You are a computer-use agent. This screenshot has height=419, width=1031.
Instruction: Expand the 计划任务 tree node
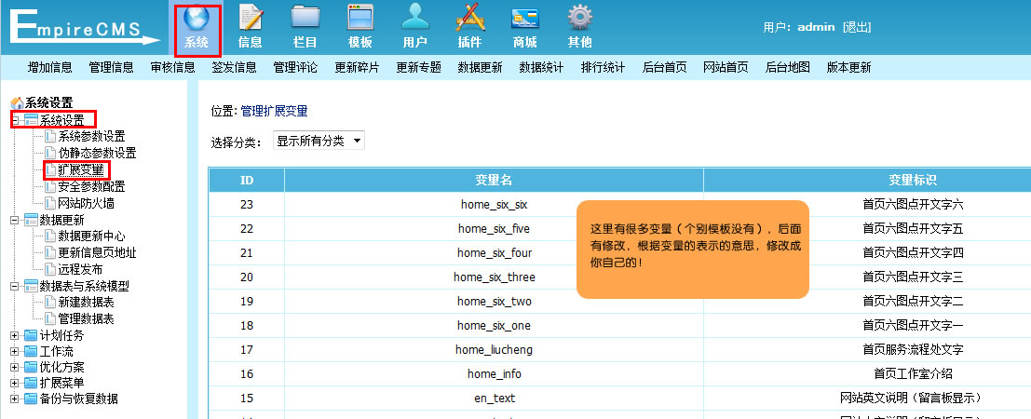click(x=15, y=335)
